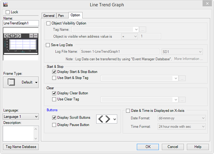Click the OK button
The image size is (214, 154).
click(x=148, y=147)
